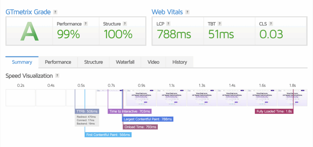Click the Redirect: 470ms detail

[86, 117]
